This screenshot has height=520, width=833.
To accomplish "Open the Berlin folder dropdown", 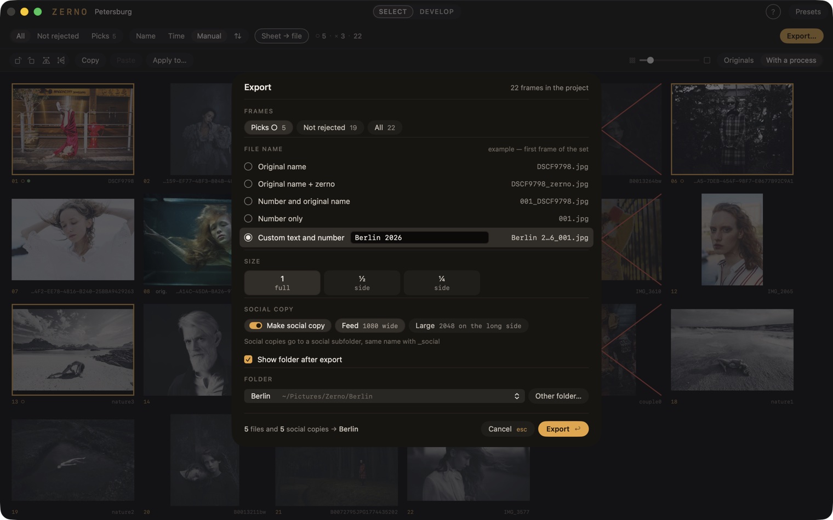I will [x=384, y=396].
